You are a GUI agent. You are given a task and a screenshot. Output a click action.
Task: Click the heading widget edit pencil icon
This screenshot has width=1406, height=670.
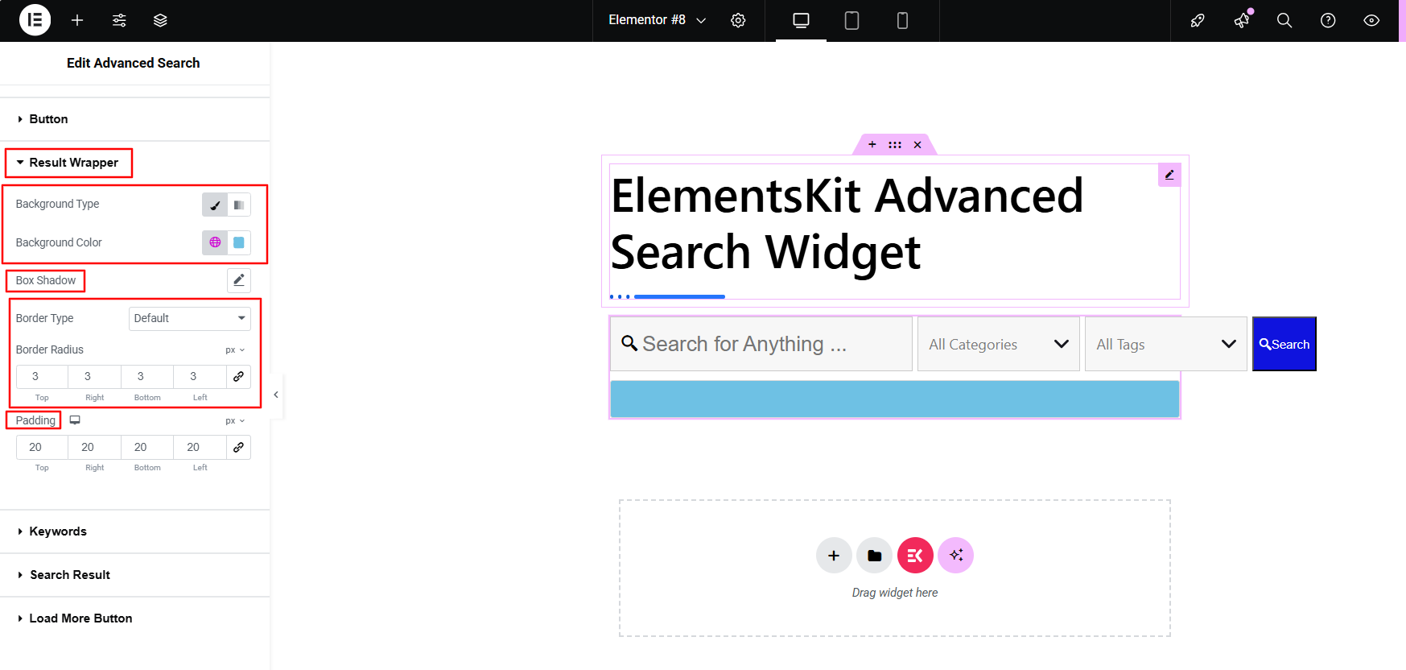[x=1169, y=175]
